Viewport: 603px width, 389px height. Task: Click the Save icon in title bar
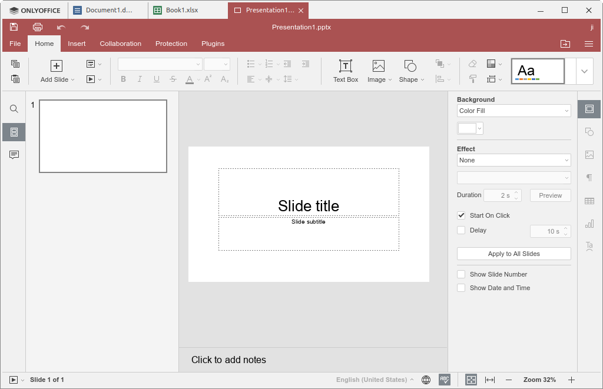coord(14,27)
